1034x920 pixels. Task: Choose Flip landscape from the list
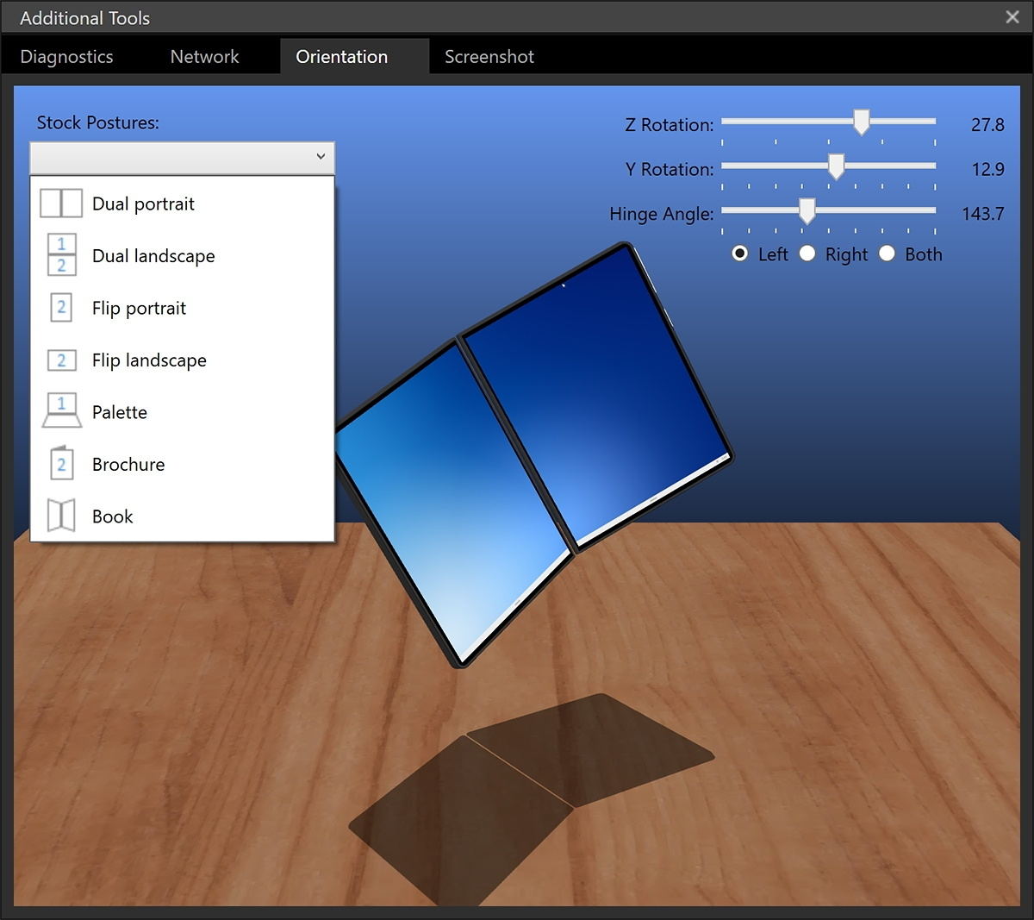pyautogui.click(x=183, y=360)
